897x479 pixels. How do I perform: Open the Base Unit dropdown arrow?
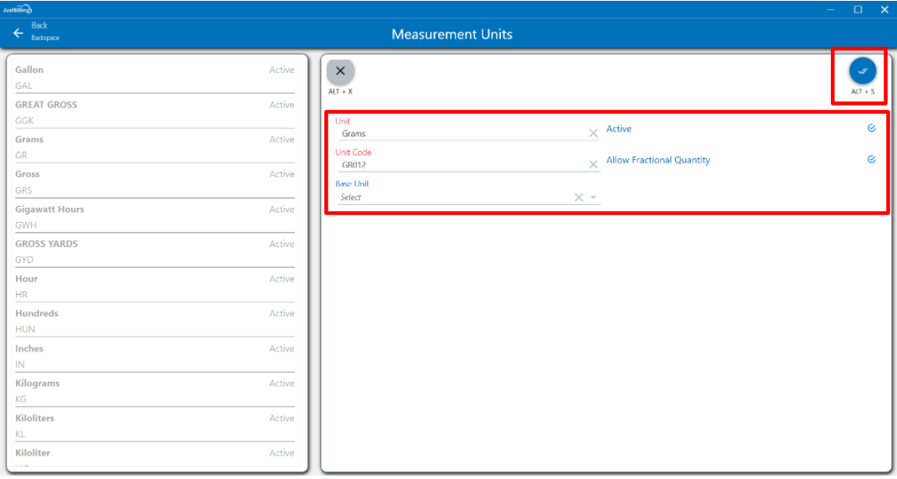click(x=593, y=198)
